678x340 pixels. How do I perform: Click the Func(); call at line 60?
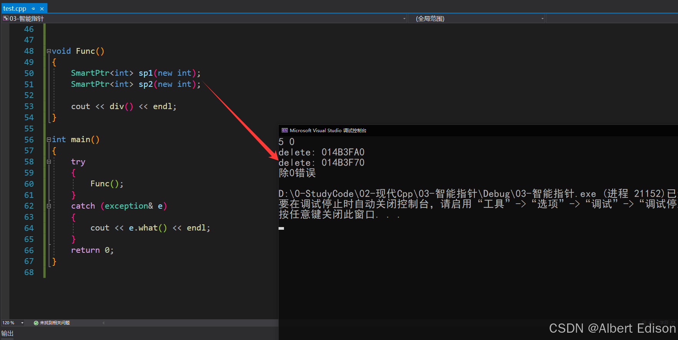107,184
